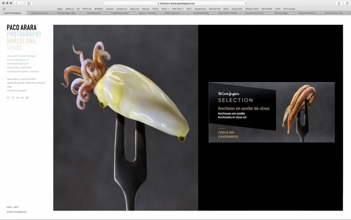Image resolution: width=351 pixels, height=220 pixels.
Task: Go back with Safari's back arrow
Action: coord(16,3)
